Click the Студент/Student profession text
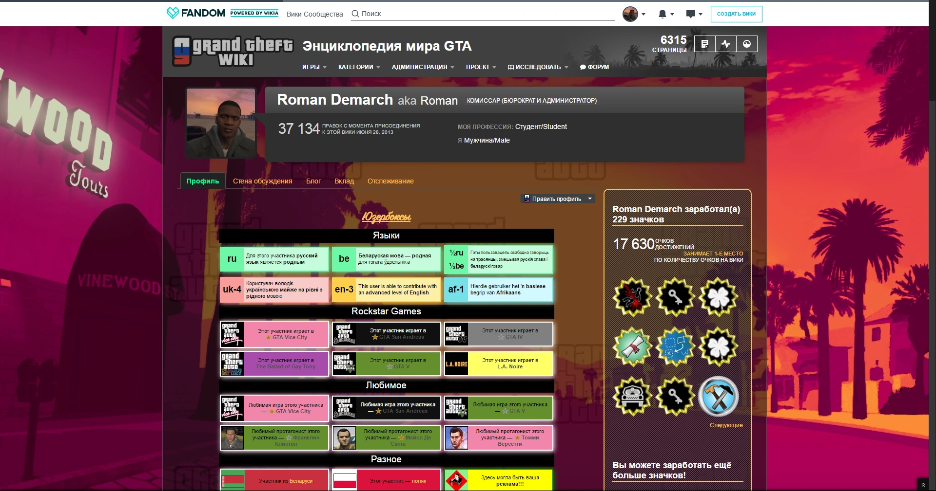The width and height of the screenshot is (936, 491). tap(541, 127)
